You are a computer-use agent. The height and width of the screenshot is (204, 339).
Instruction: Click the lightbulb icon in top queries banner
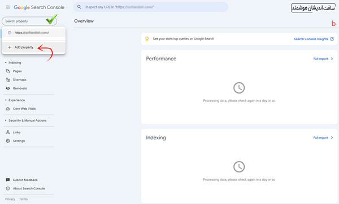[x=147, y=39]
